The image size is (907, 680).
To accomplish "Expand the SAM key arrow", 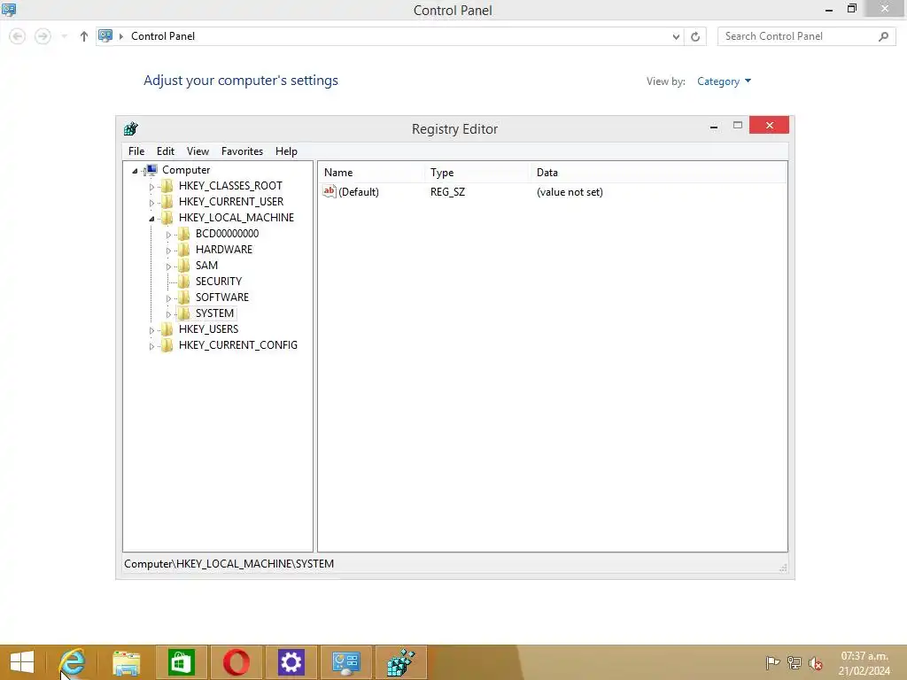I will (168, 267).
